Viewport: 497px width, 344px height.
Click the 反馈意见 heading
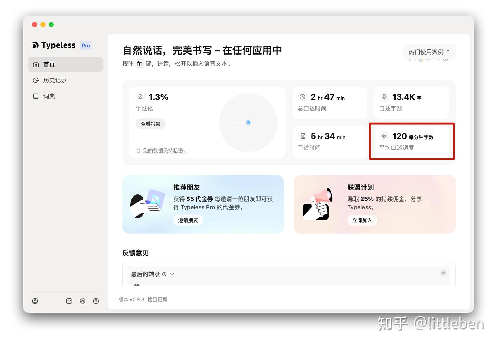tap(135, 253)
